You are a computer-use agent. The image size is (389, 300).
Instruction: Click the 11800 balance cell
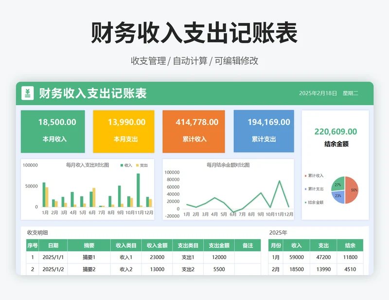click(x=350, y=257)
